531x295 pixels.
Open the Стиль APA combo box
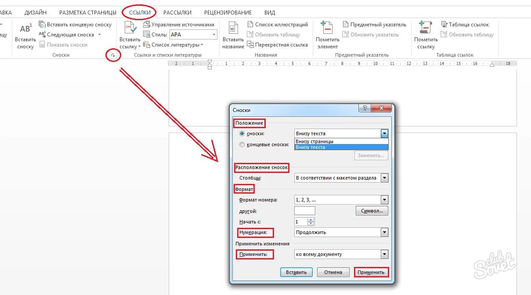click(x=193, y=35)
